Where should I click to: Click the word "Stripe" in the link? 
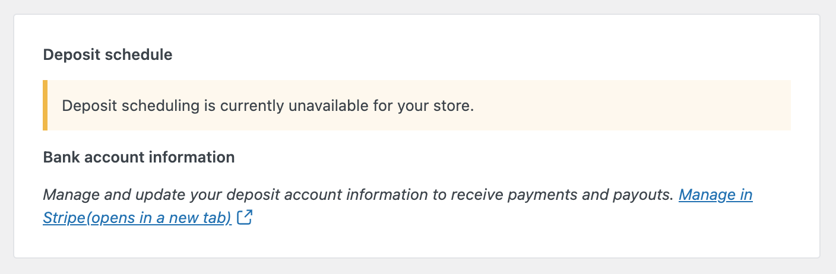coord(64,218)
